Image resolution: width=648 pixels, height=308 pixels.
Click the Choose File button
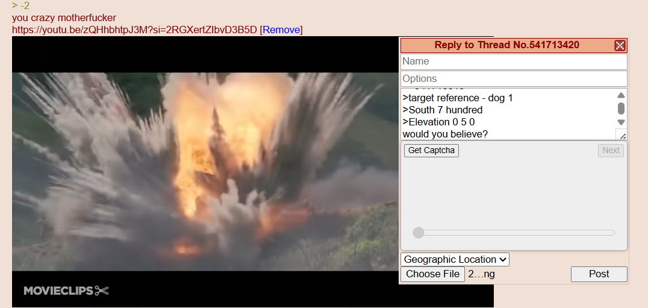coord(432,274)
